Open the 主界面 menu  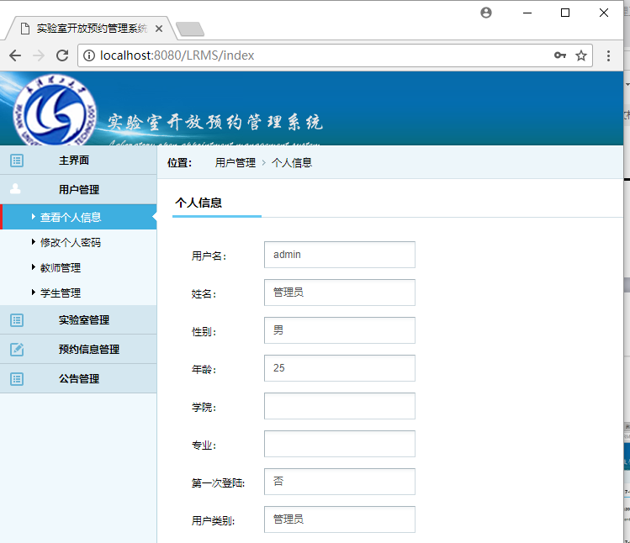(78, 161)
